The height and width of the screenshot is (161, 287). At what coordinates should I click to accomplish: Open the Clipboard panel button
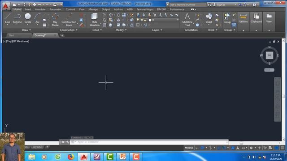[256, 22]
